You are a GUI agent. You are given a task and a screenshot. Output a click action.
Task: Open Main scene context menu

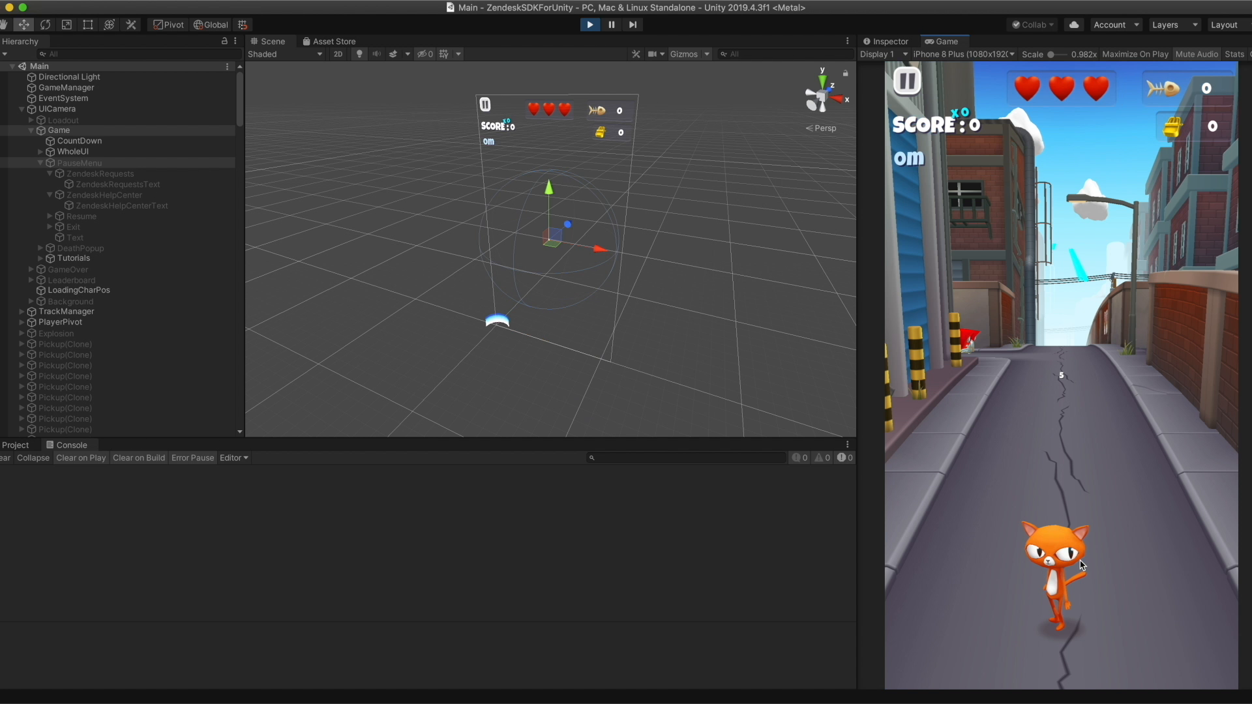228,66
